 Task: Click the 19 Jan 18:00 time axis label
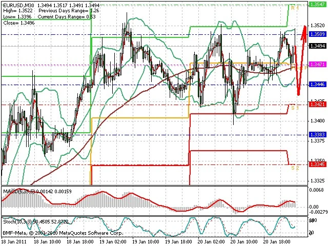(179, 242)
